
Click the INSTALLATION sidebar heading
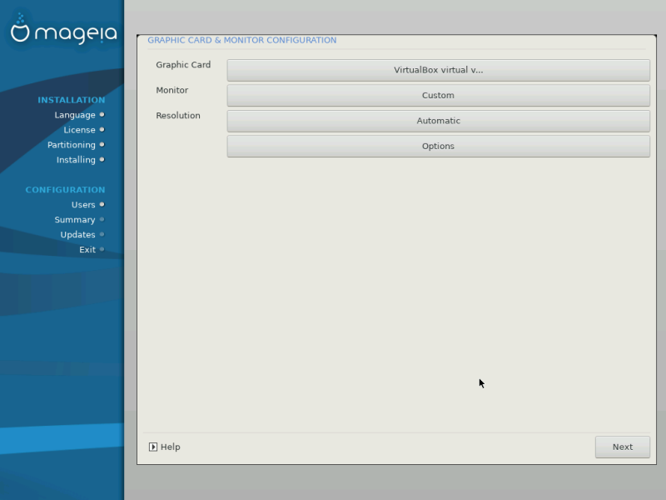point(72,100)
